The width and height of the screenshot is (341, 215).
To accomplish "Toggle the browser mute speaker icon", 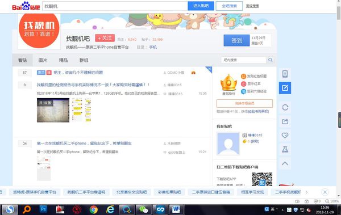I will 297,201.
